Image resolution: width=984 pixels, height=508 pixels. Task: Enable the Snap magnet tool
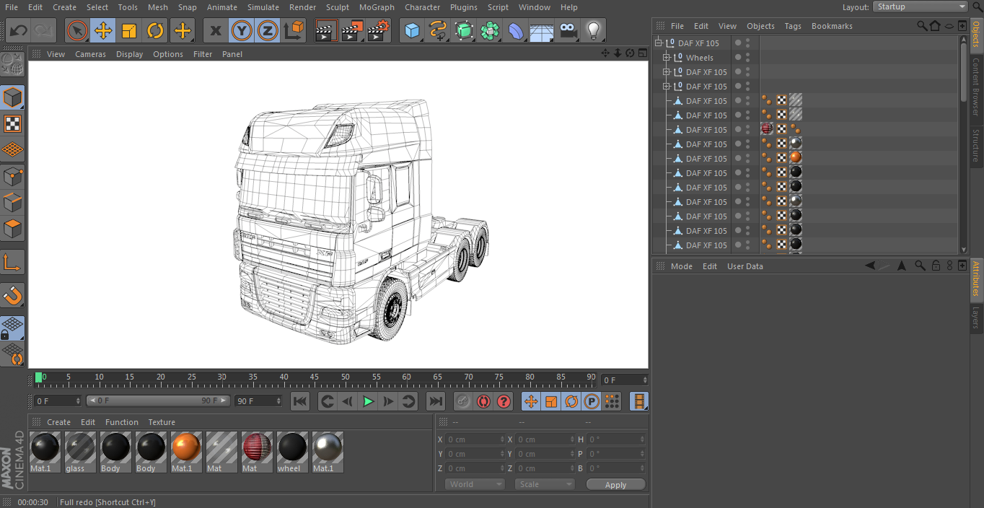13,294
